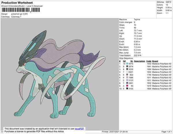This screenshot has height=134, width=173.
Task: Click the black swatch for code 1800
Action: click(127, 88)
